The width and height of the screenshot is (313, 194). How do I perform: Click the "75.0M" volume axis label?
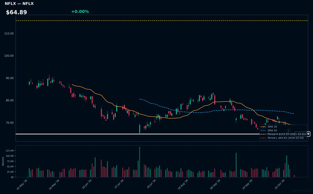pyautogui.click(x=10, y=161)
